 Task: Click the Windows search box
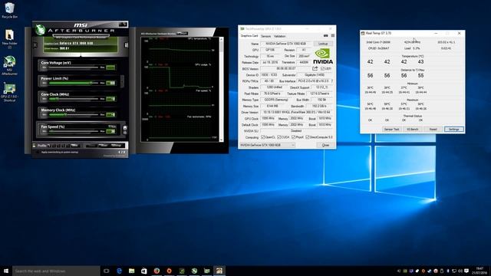(56, 271)
